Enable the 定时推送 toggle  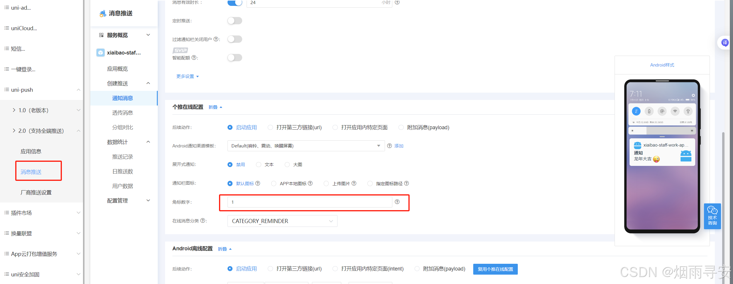[x=235, y=21]
